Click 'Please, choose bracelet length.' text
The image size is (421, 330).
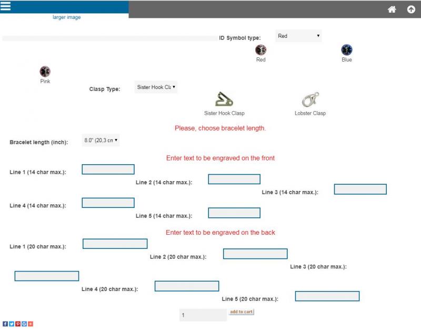point(220,128)
